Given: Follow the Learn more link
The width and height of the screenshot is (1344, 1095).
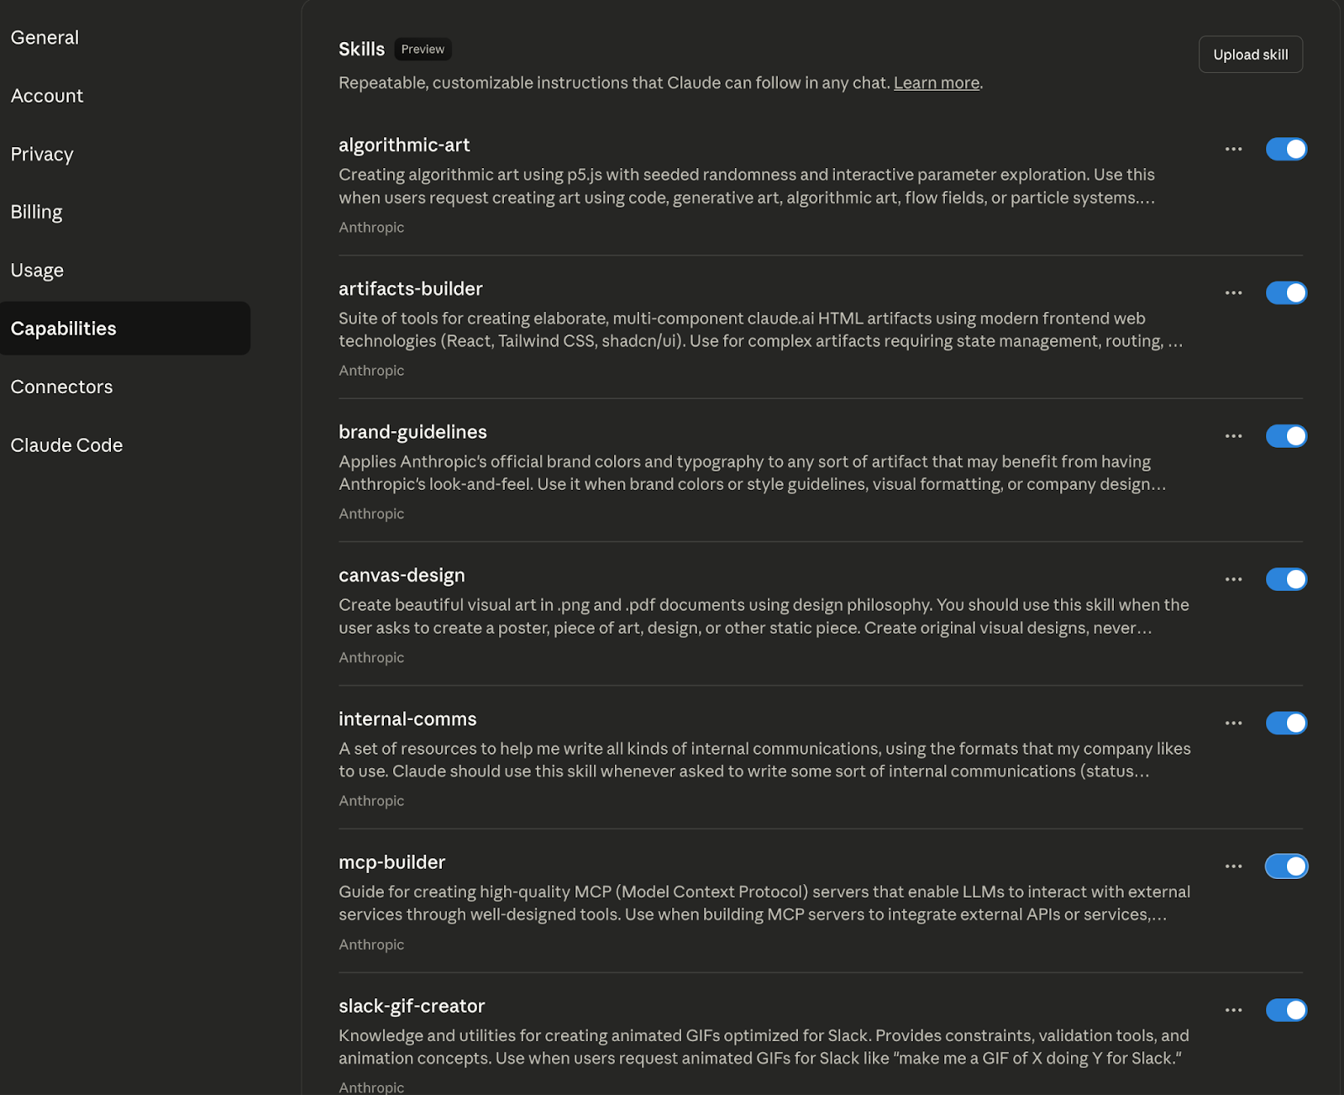Looking at the screenshot, I should point(936,83).
